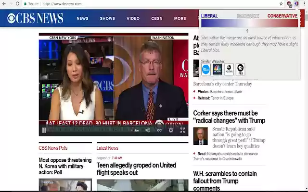The width and height of the screenshot is (308, 192).
Task: Click the CONSERVATIVE label in the popup
Action: (x=282, y=16)
